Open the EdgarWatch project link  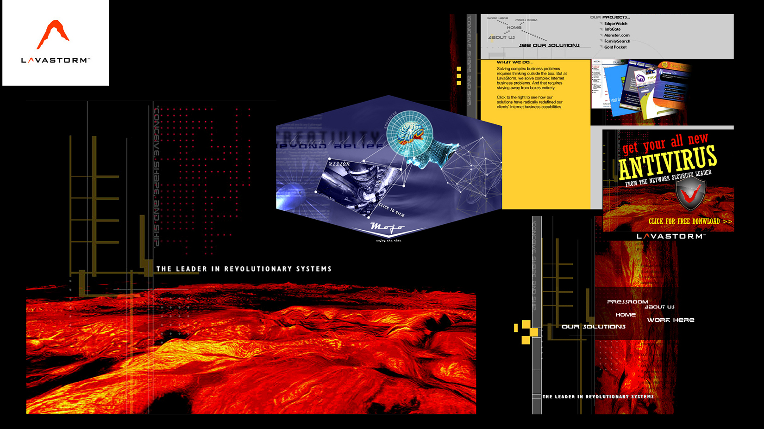click(616, 24)
